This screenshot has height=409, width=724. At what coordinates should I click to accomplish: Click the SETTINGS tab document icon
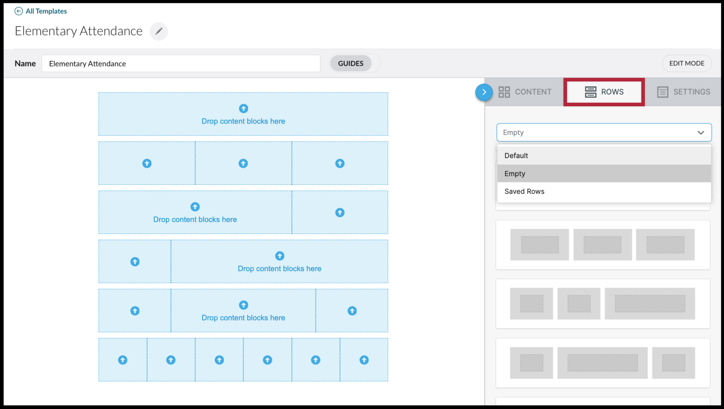(x=662, y=92)
